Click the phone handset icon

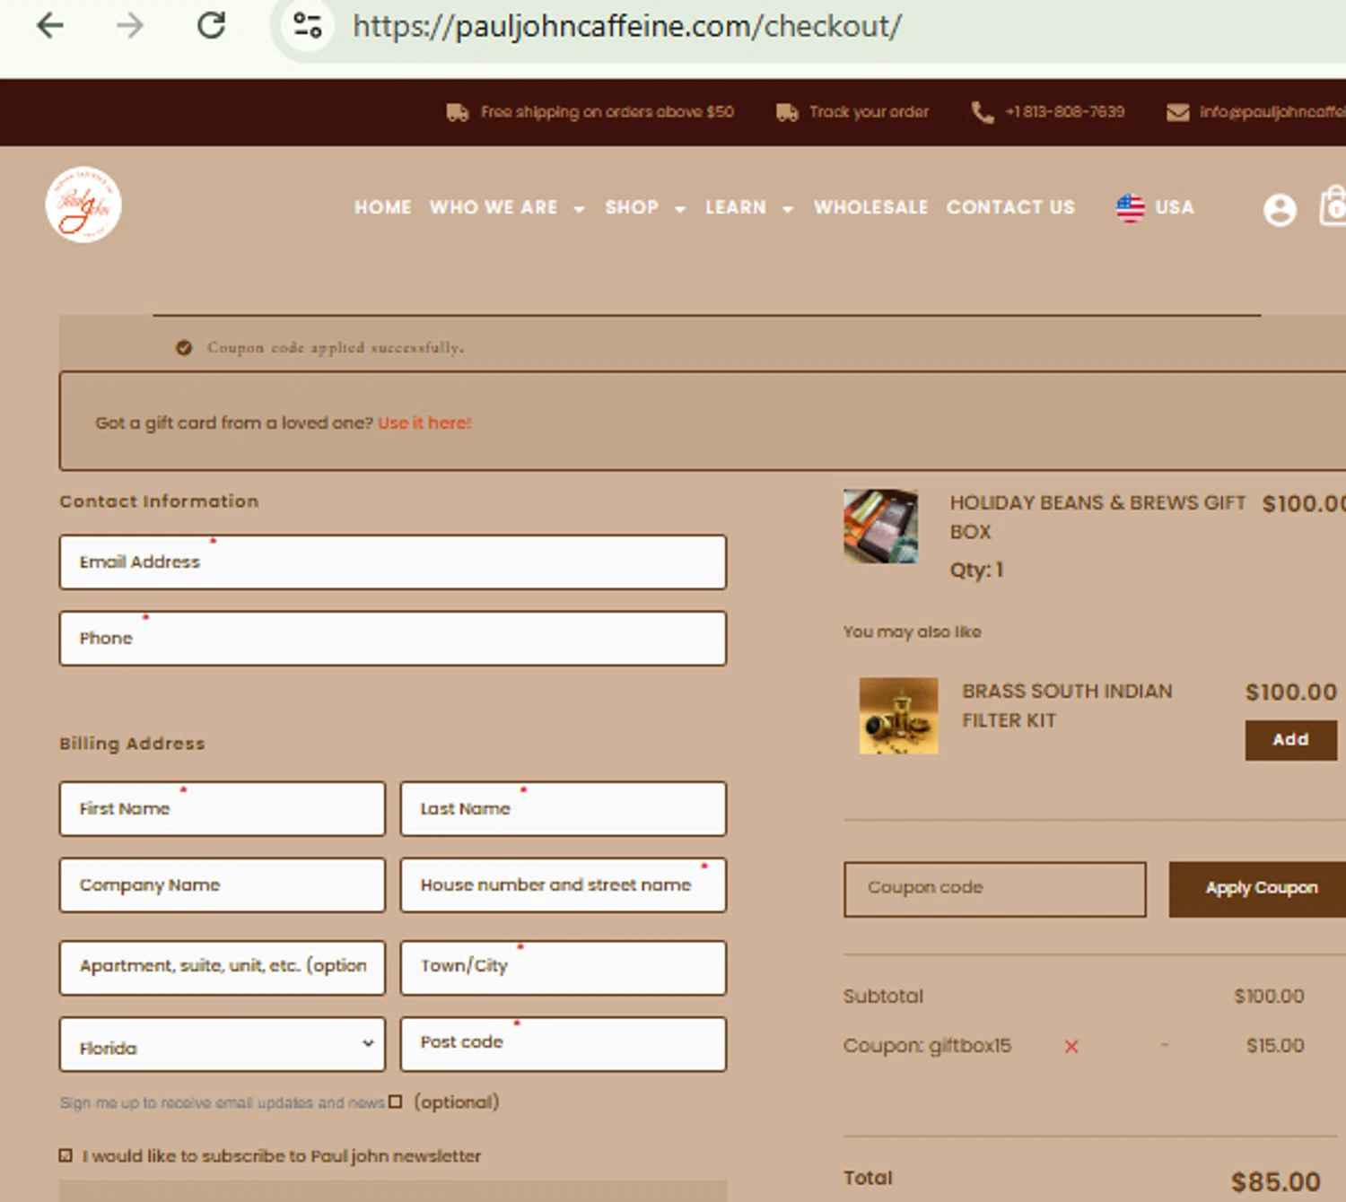coord(983,112)
